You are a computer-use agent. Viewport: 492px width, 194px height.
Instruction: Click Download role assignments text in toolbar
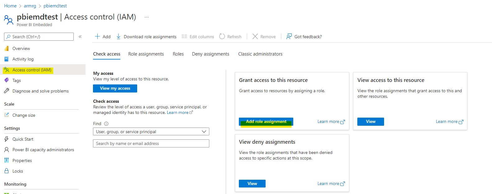150,37
